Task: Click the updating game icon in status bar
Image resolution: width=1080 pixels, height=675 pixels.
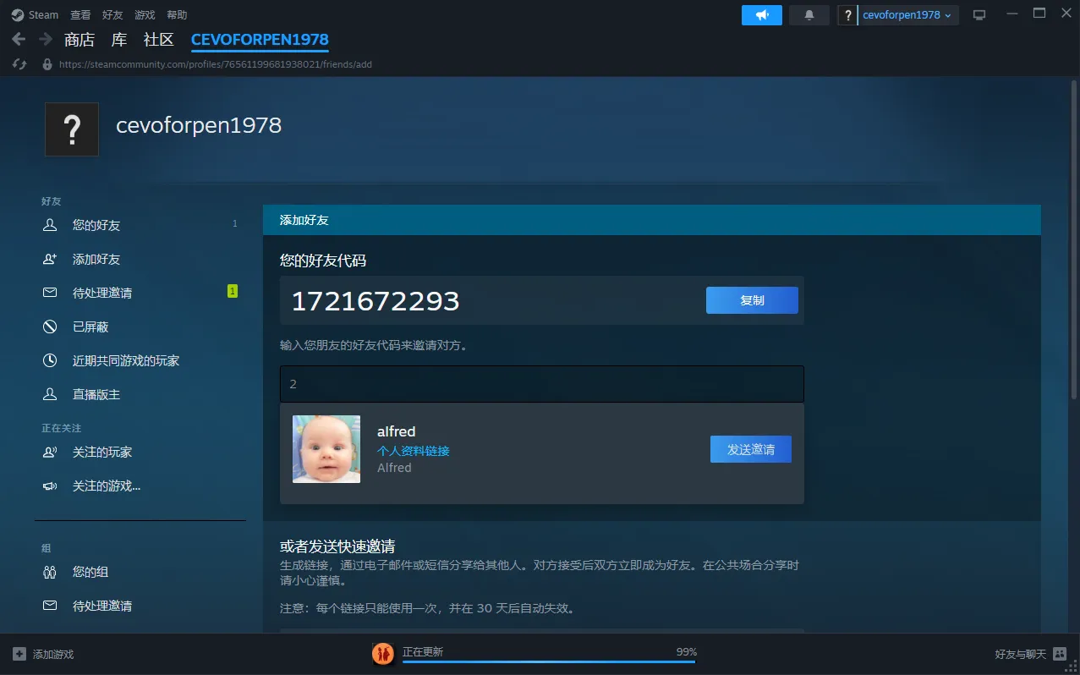Action: coord(383,653)
